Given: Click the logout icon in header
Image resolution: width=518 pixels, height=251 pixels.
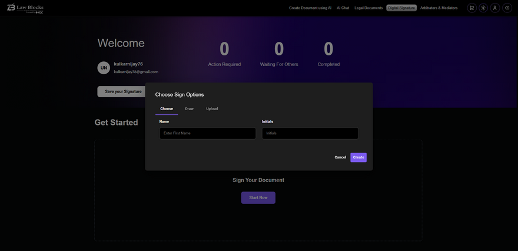Looking at the screenshot, I should tap(507, 8).
